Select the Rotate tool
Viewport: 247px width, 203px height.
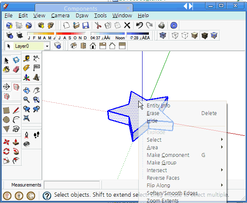click(6, 151)
